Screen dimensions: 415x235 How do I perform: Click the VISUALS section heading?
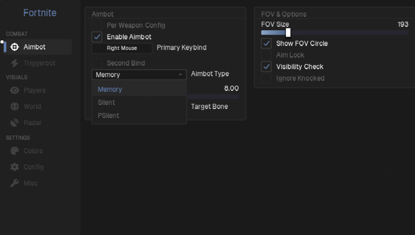tap(17, 77)
